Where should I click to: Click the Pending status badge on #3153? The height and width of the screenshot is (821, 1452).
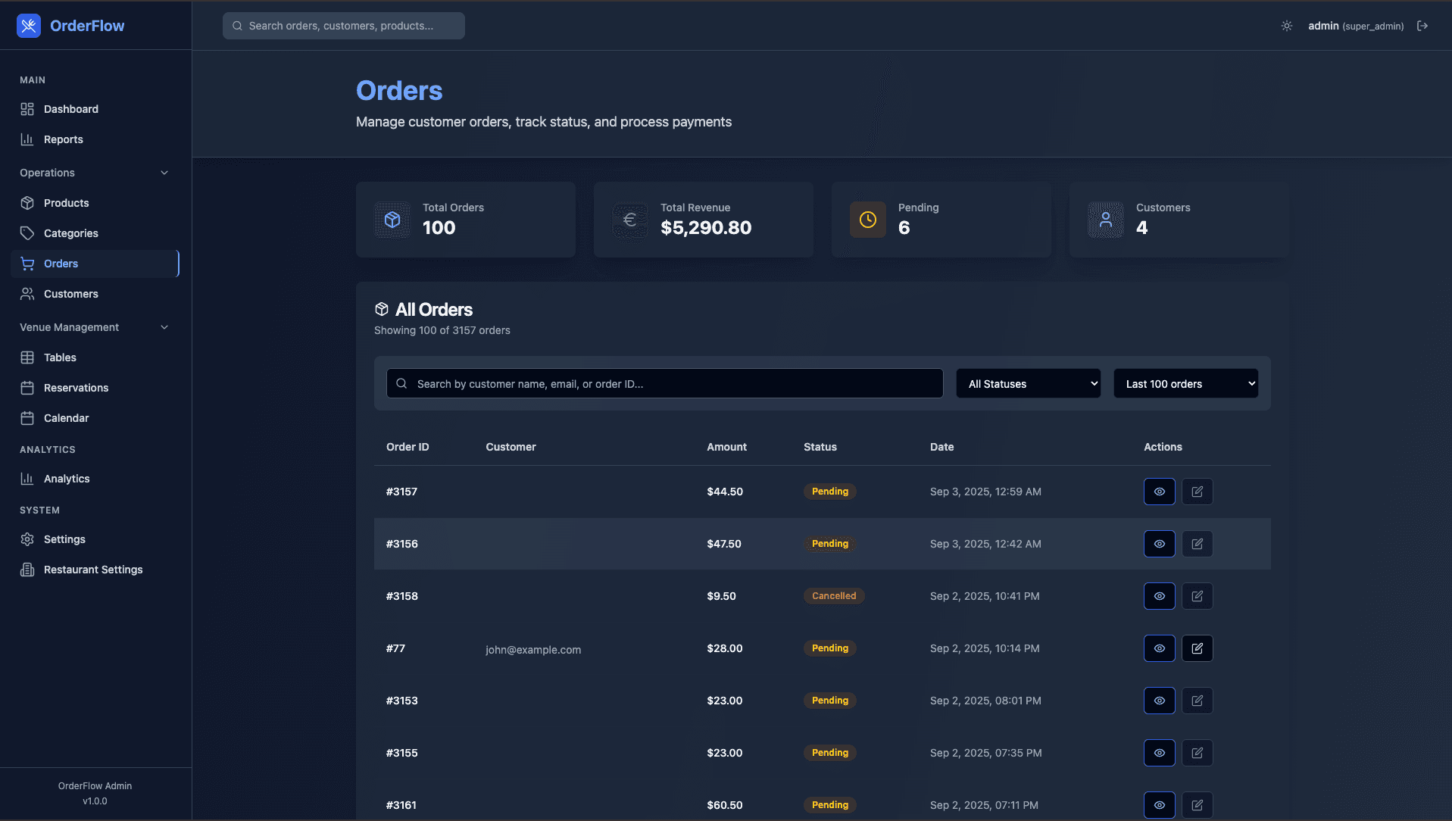[x=829, y=700]
